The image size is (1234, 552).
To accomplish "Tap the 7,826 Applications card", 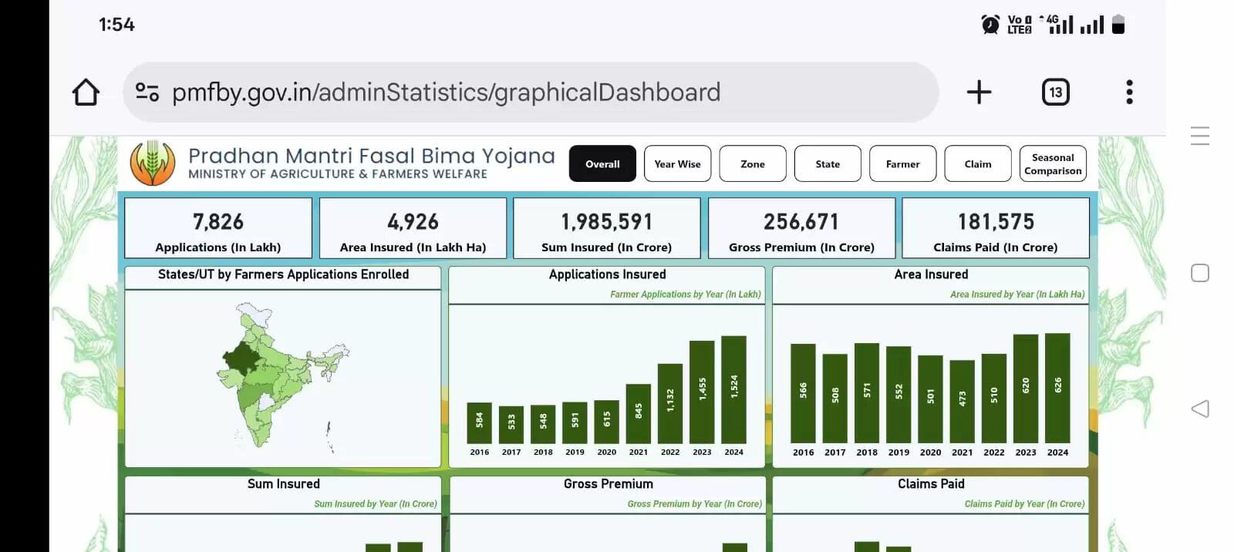I will [x=218, y=228].
